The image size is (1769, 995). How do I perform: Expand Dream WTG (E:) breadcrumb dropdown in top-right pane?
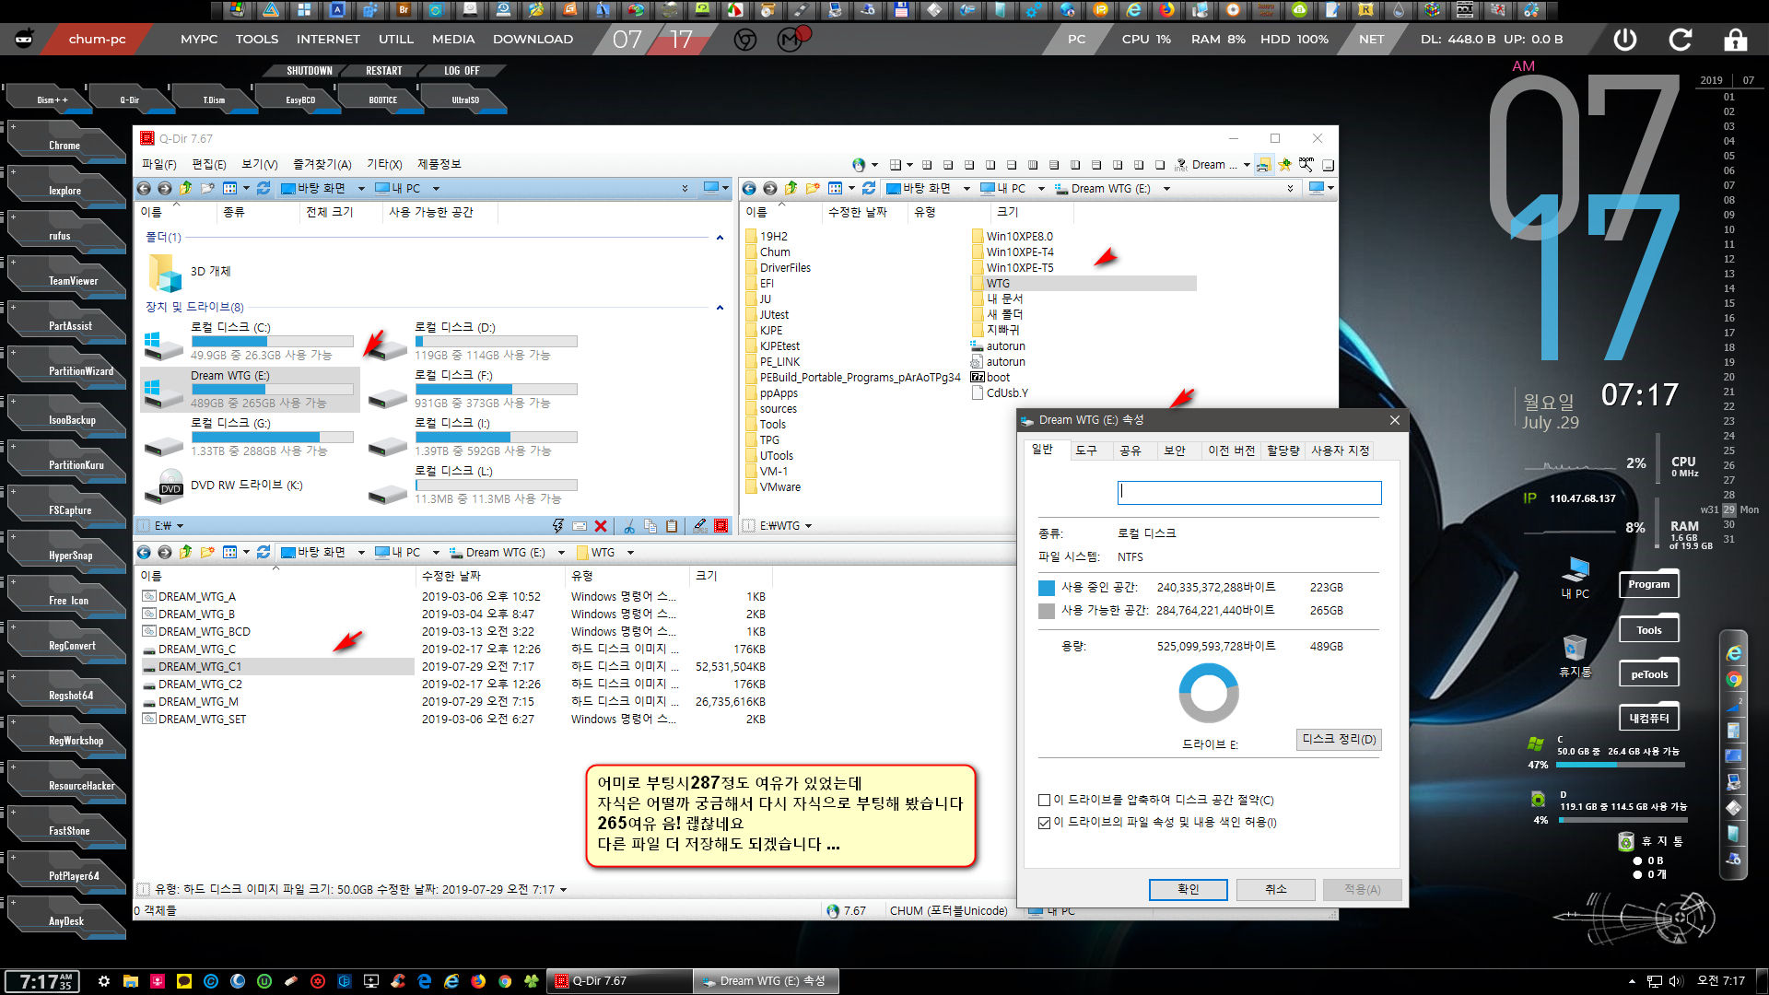click(1166, 188)
